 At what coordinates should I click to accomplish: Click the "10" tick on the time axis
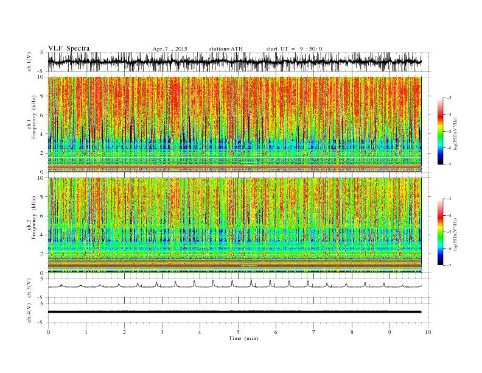(428, 332)
